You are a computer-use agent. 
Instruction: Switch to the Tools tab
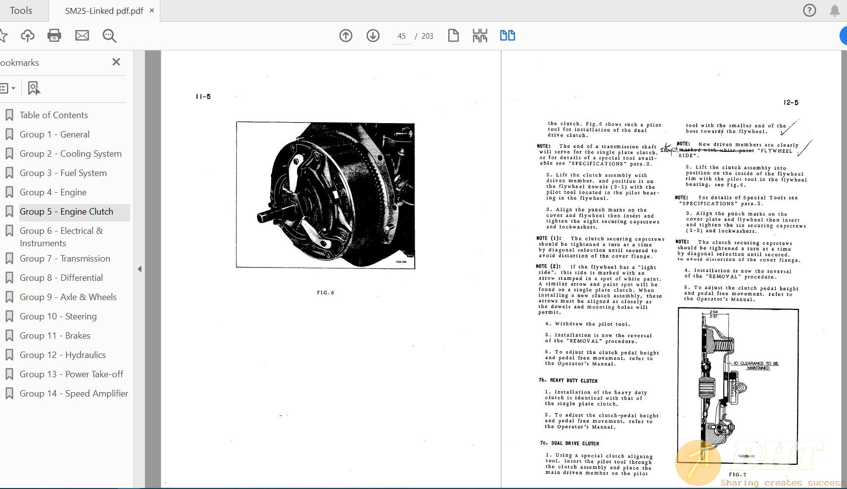pos(21,10)
